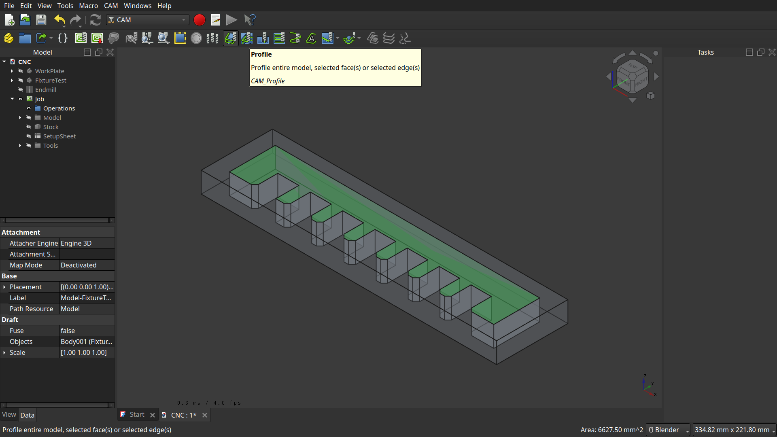This screenshot has height=437, width=777.
Task: Expand the WorkPlate tree item
Action: point(12,71)
